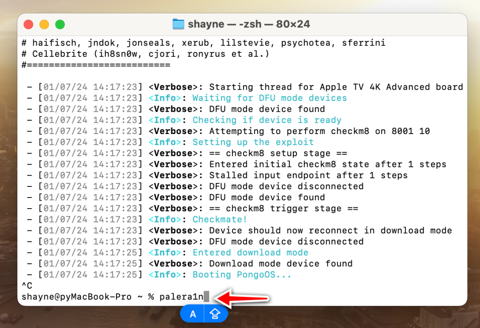Click the "== checkm8 setup stage ==" line
This screenshot has height=328, width=480.
click(278, 153)
